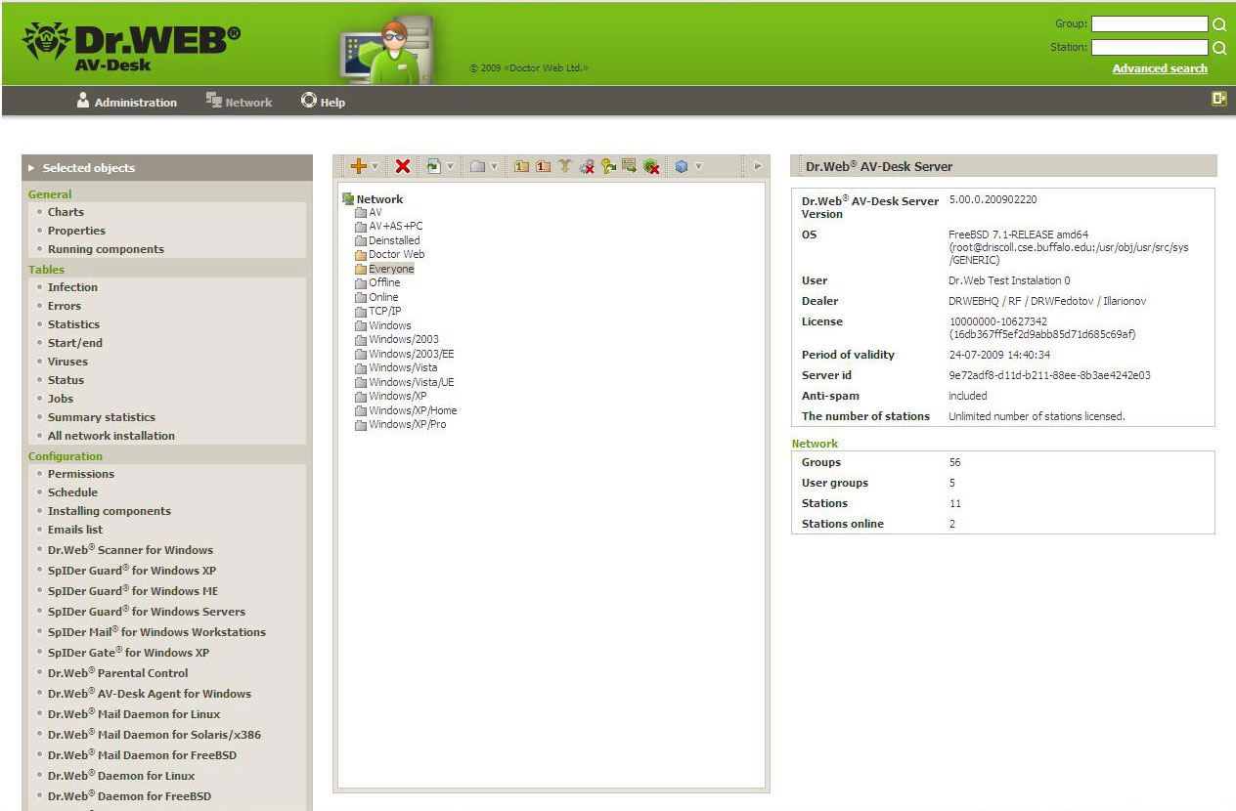This screenshot has height=811, width=1236.
Task: Open the Administration menu
Action: click(127, 102)
